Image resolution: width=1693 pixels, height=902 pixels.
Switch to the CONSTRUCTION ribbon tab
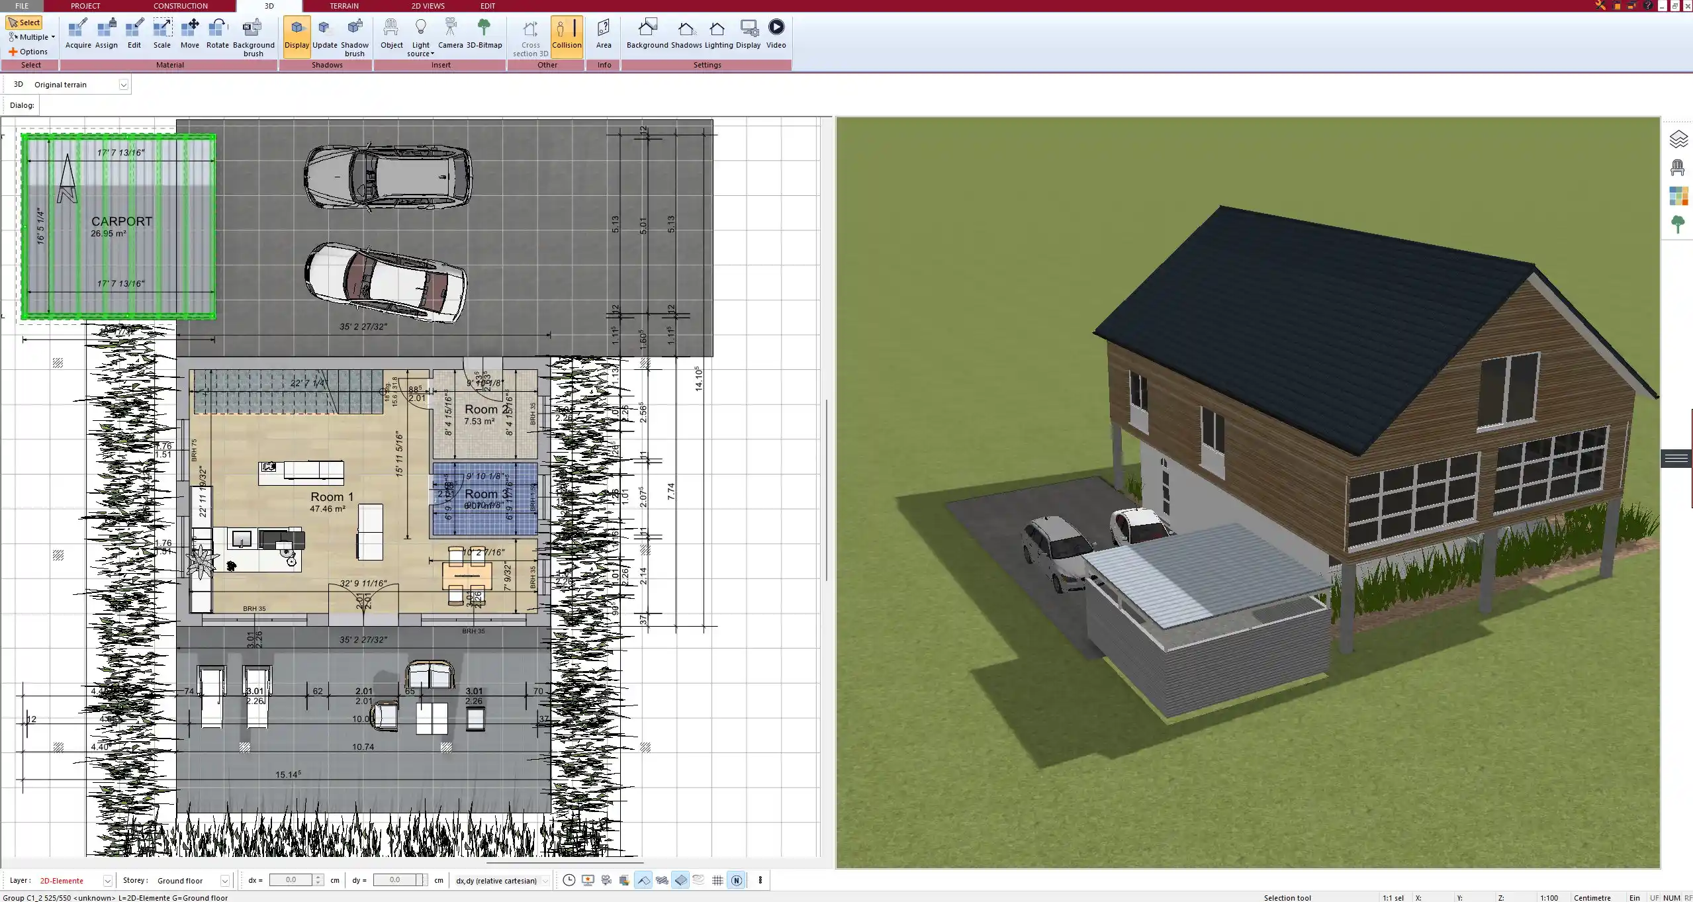[x=180, y=6]
